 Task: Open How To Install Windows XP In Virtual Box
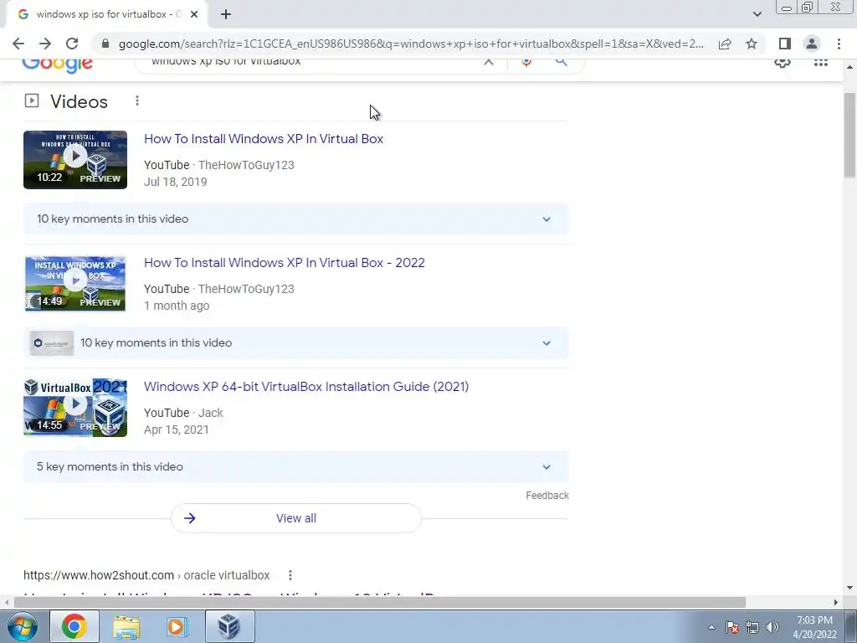point(264,139)
